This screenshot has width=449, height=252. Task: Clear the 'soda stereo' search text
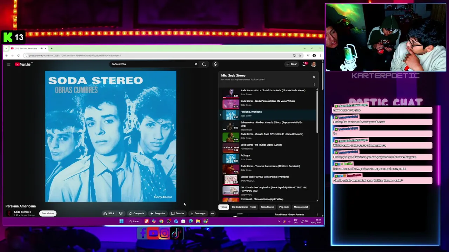[x=196, y=64]
